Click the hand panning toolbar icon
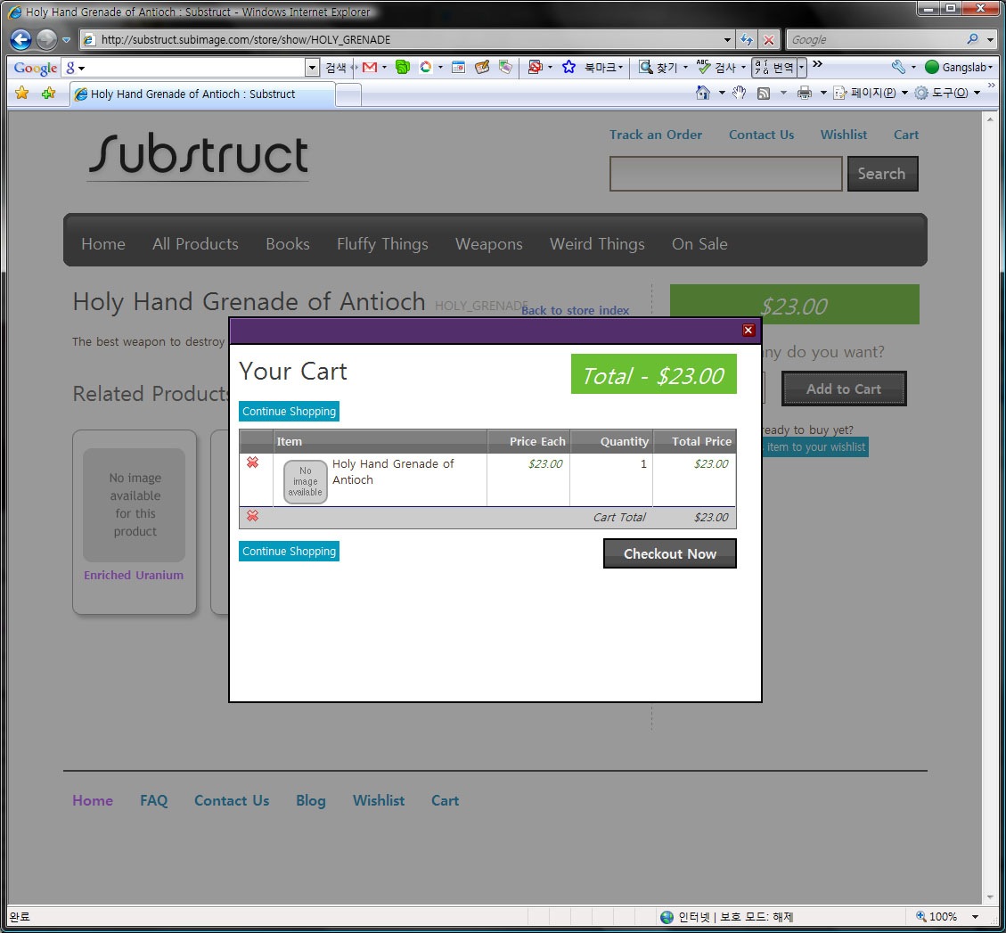 [x=739, y=93]
